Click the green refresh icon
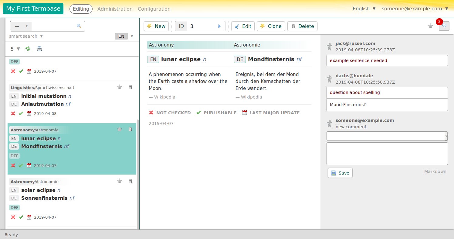This screenshot has height=239, width=454. tap(28, 49)
